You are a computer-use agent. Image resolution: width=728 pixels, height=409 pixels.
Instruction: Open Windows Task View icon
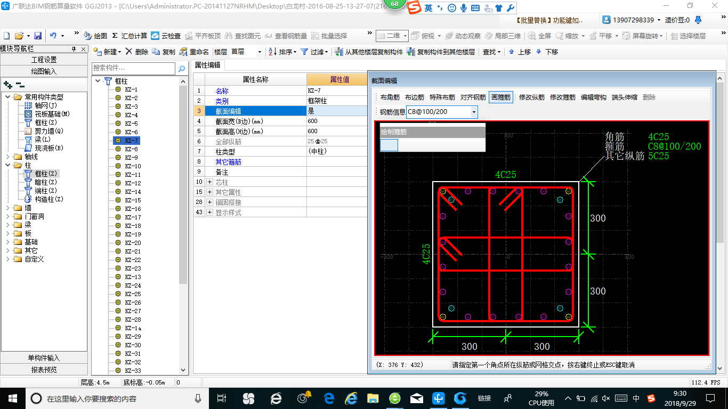tap(222, 398)
